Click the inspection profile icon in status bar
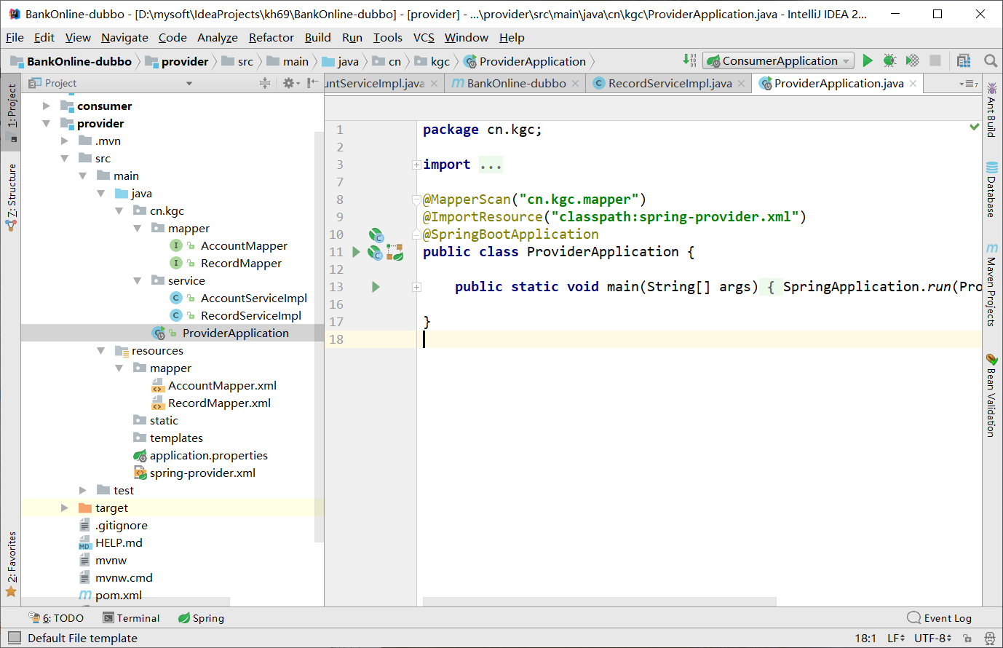The width and height of the screenshot is (1003, 648). (x=989, y=639)
